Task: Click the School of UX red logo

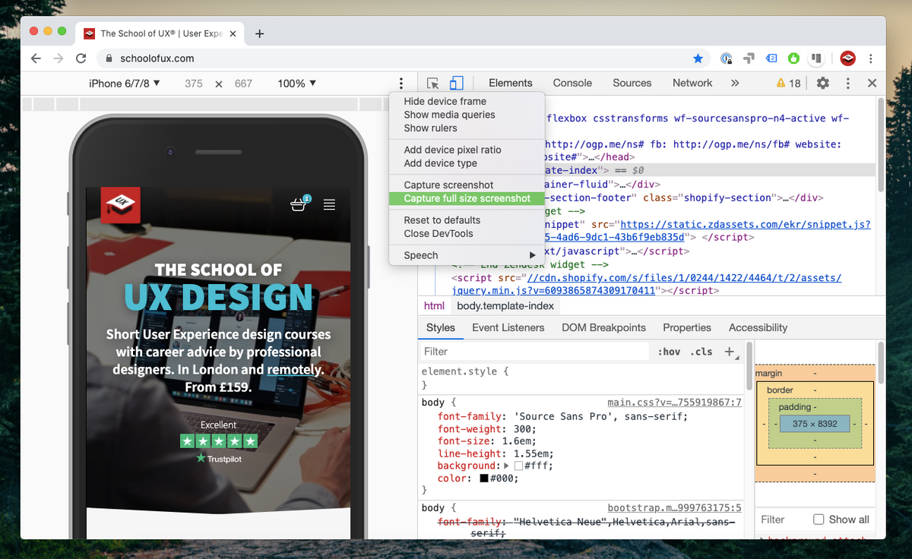Action: coord(120,205)
